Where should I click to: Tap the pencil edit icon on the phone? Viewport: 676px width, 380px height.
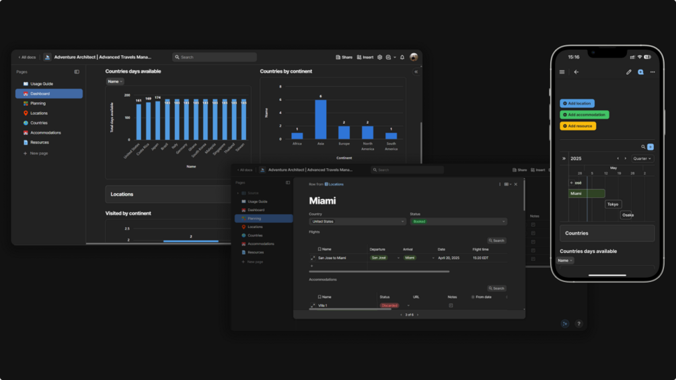(628, 72)
